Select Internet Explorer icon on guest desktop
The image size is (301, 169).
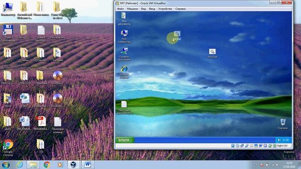click(x=124, y=72)
